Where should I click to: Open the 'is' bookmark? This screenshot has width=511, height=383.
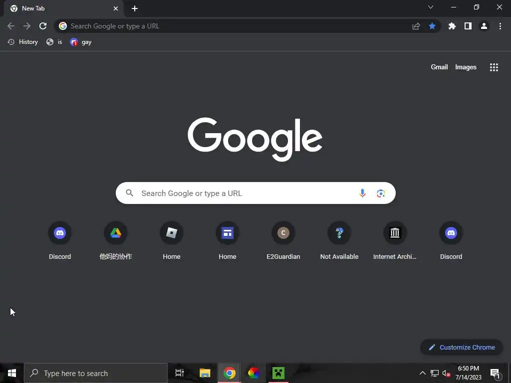coord(54,42)
